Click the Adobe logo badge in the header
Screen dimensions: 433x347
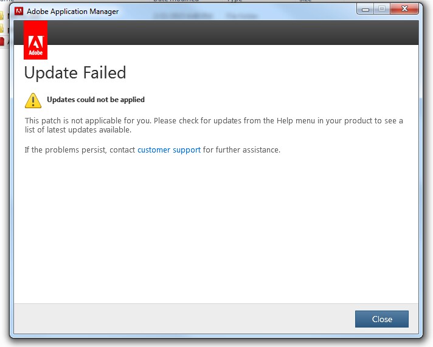36,40
